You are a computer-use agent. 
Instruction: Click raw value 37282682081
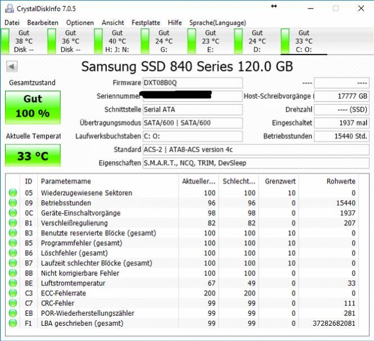pos(334,324)
